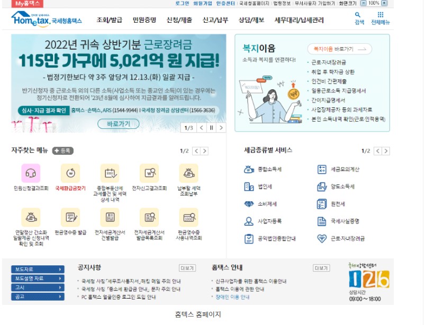The height and width of the screenshot is (325, 425).
Task: Open the 신청/제출 menu
Action: click(179, 20)
